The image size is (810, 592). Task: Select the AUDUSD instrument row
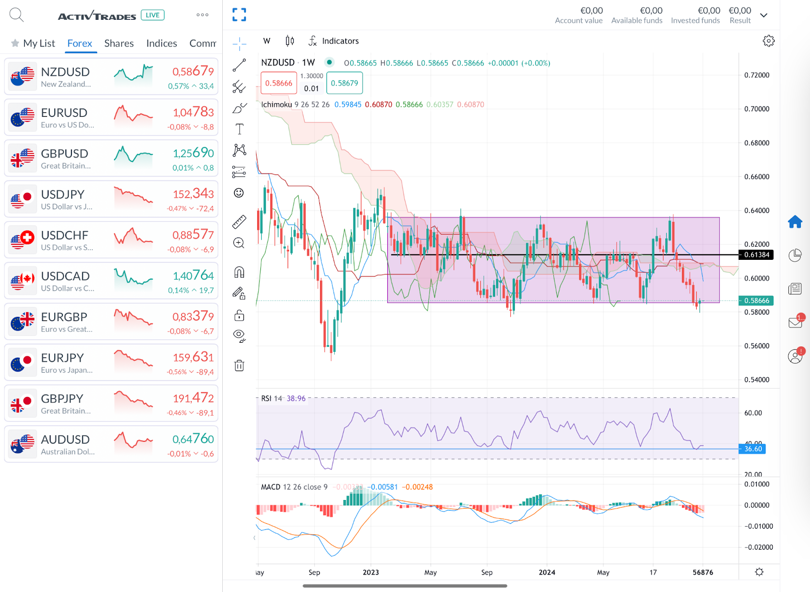click(x=111, y=444)
